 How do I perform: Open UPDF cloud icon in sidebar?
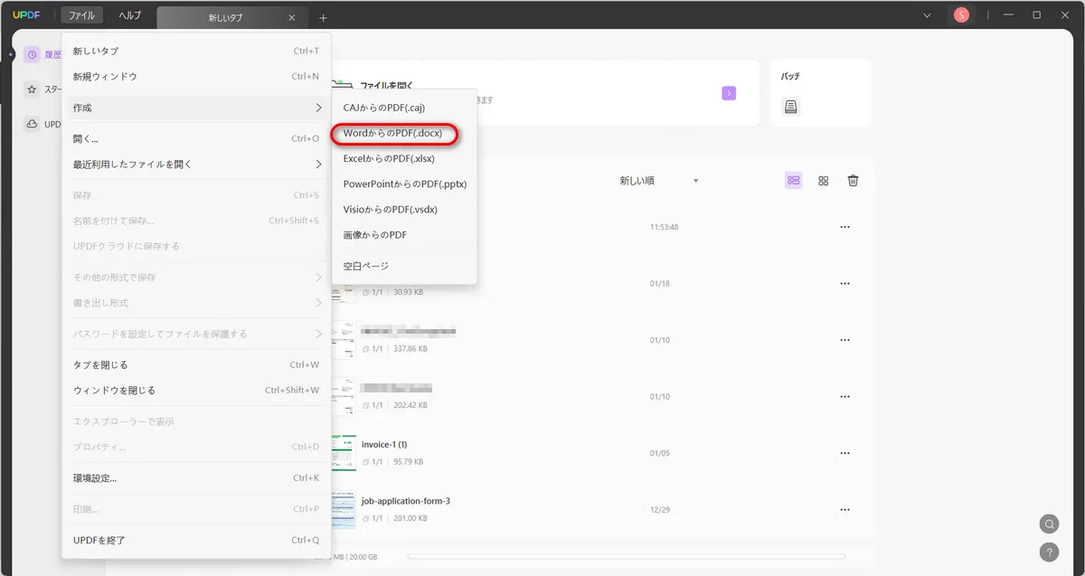pos(32,124)
